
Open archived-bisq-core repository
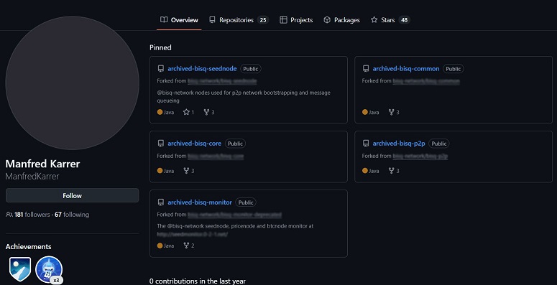(194, 144)
